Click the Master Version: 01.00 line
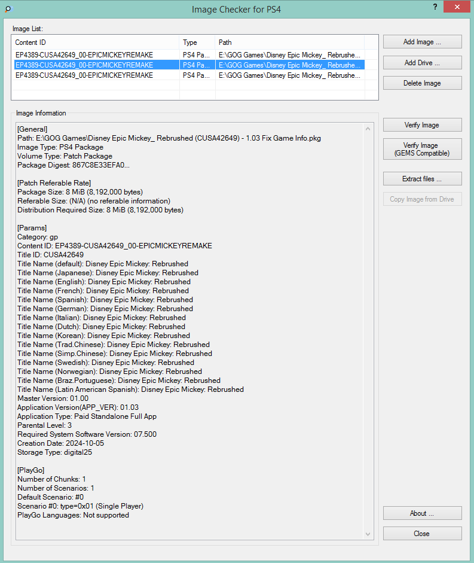Image resolution: width=474 pixels, height=563 pixels. point(53,398)
